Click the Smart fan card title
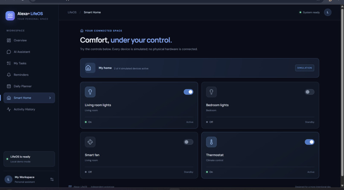Viewport: 344px width, 190px height. [92, 155]
